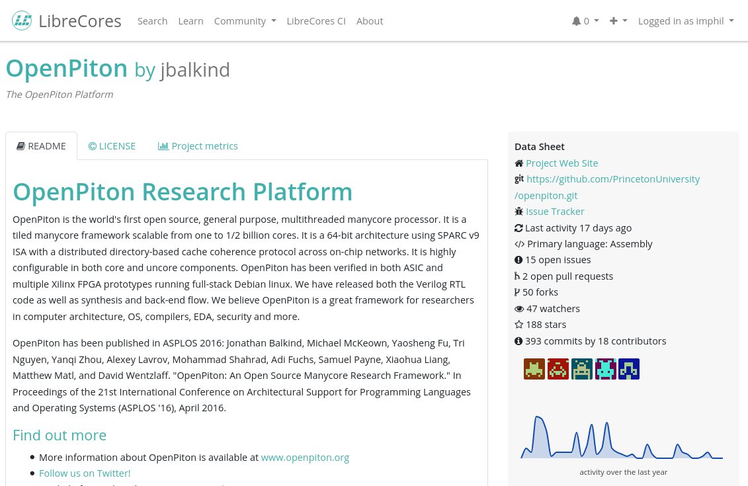Expand the Community menu

245,21
